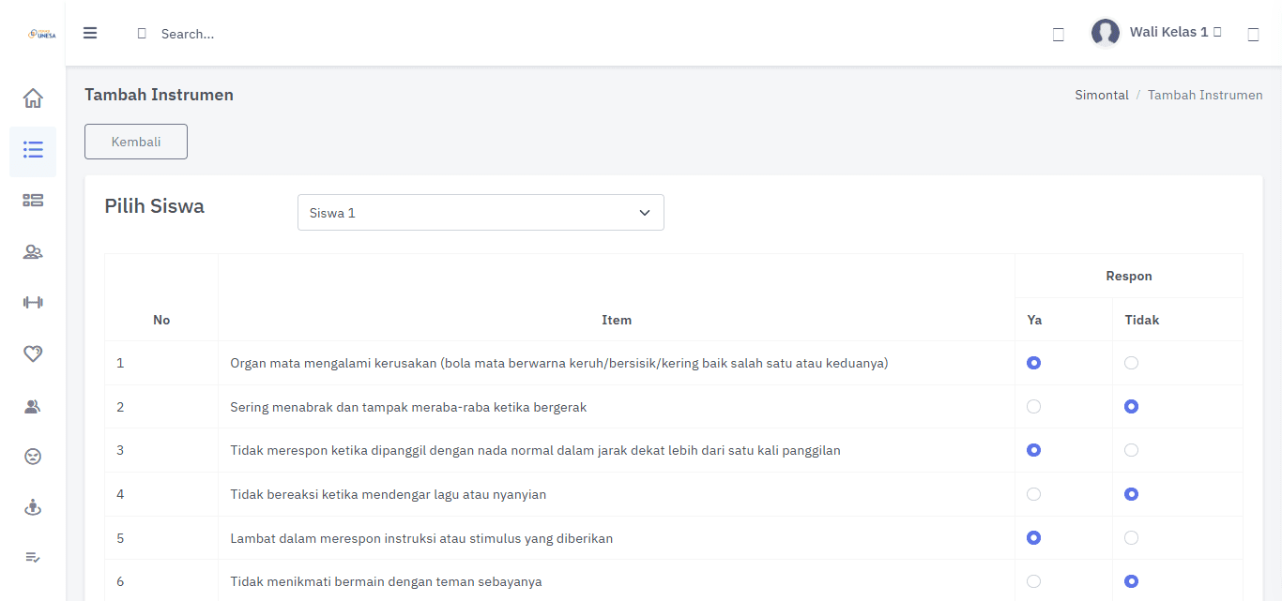Click the Item column header
1282x601 pixels.
(x=617, y=320)
